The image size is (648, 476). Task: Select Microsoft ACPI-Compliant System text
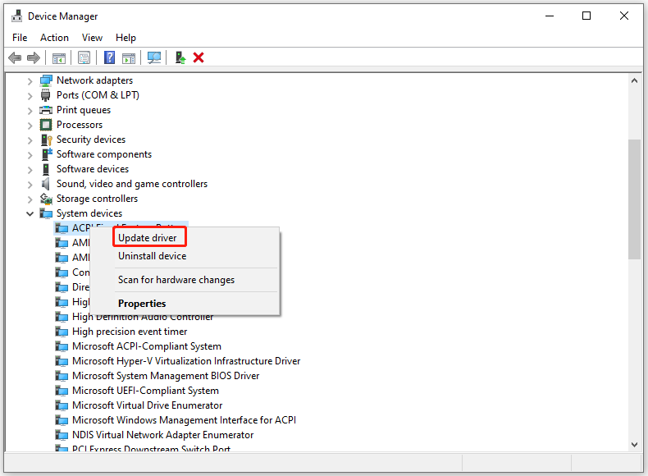[x=147, y=346]
